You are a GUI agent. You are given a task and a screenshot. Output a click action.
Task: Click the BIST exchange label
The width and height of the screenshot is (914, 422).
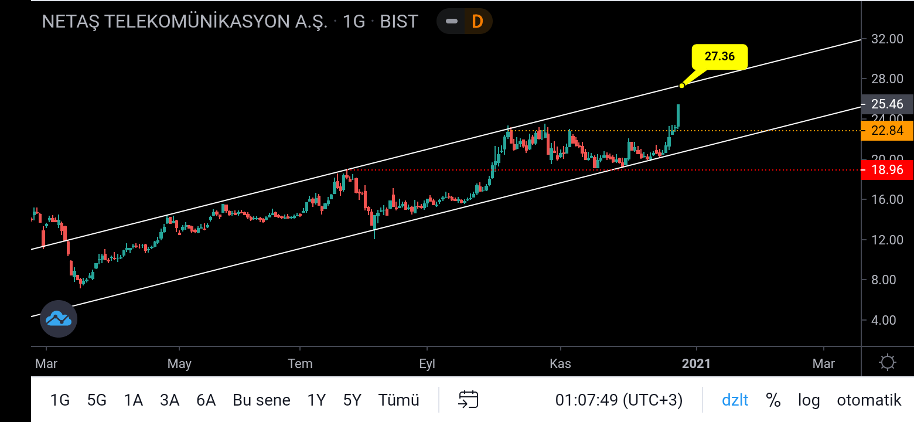point(399,22)
